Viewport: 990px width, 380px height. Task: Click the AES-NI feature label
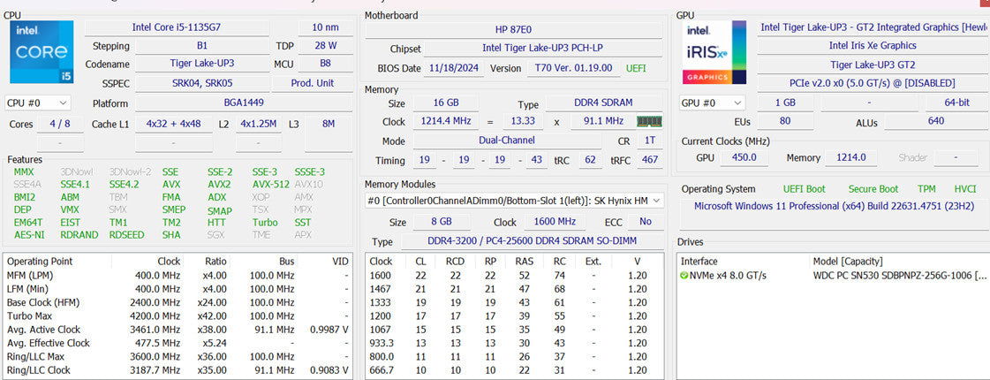(x=29, y=234)
